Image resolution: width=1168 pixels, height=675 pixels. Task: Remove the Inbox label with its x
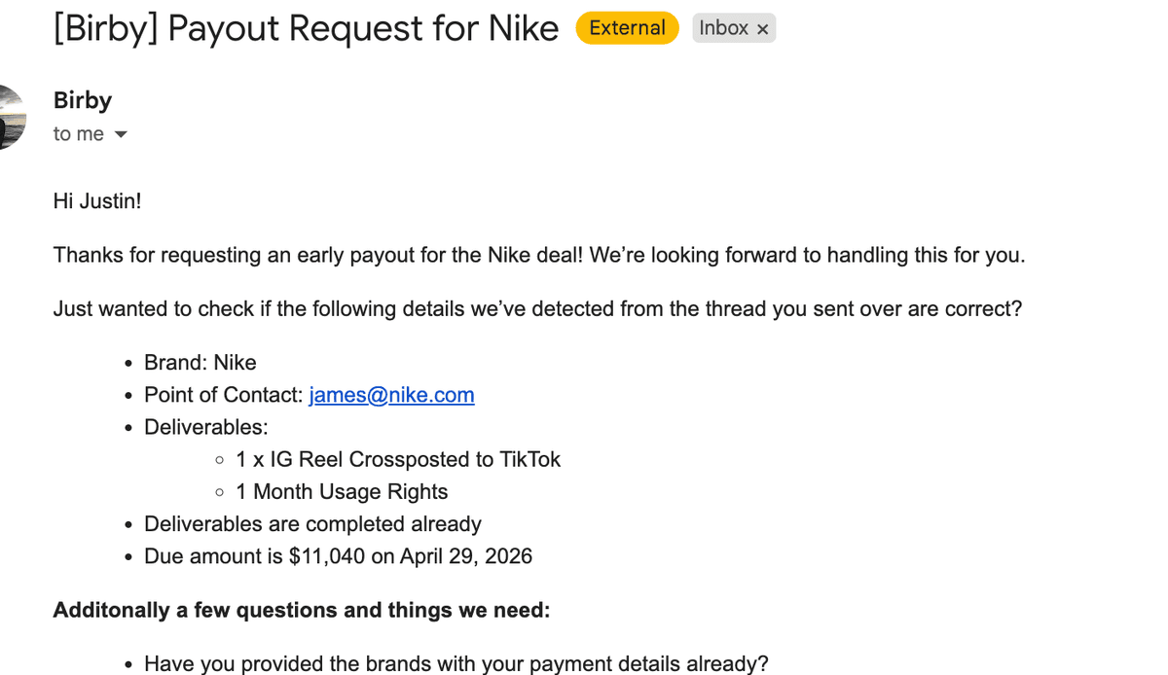pyautogui.click(x=763, y=29)
